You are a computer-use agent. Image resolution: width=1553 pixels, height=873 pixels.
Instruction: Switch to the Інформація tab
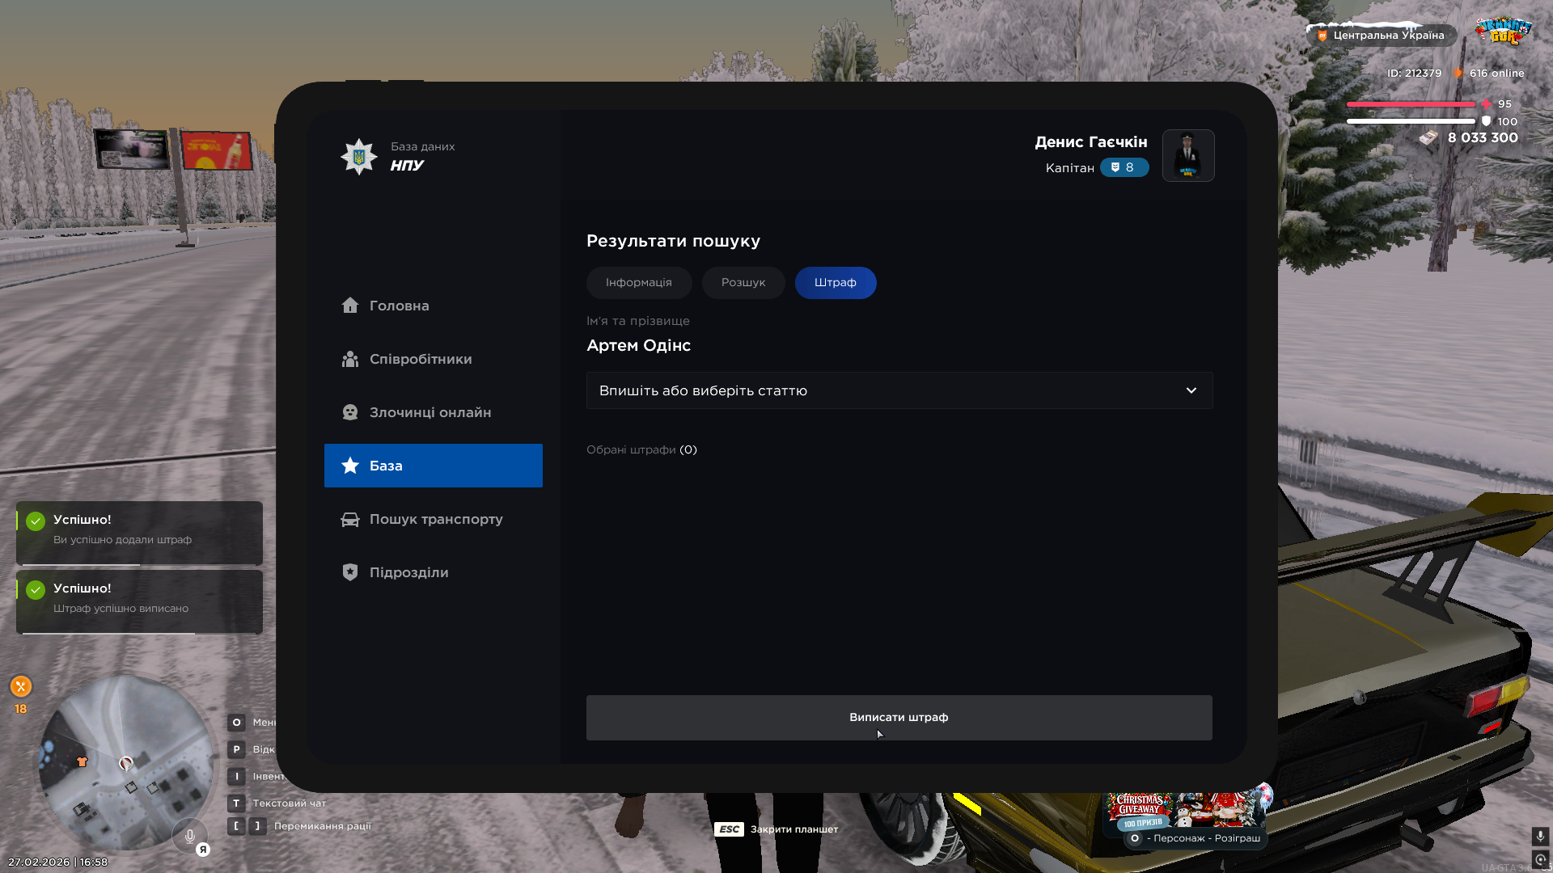[x=638, y=283]
